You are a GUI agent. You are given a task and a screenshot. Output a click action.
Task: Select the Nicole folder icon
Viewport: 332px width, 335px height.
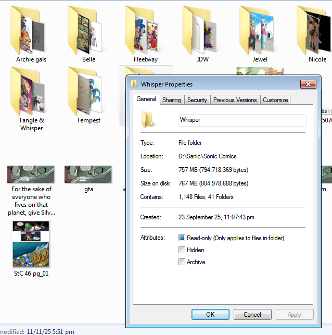[x=314, y=30]
